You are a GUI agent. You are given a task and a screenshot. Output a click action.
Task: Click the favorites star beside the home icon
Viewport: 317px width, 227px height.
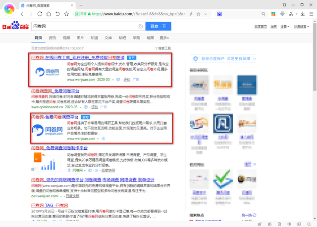point(66,14)
